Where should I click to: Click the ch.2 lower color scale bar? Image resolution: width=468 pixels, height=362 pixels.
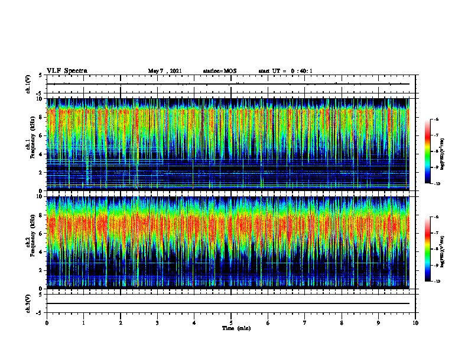(x=427, y=249)
